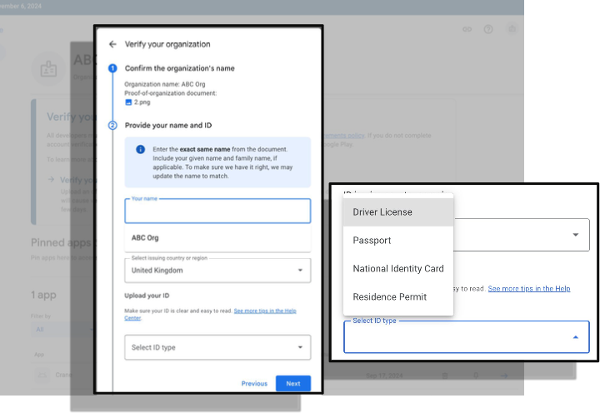Click the link icon in the top bar
The height and width of the screenshot is (413, 605).
coord(467,29)
